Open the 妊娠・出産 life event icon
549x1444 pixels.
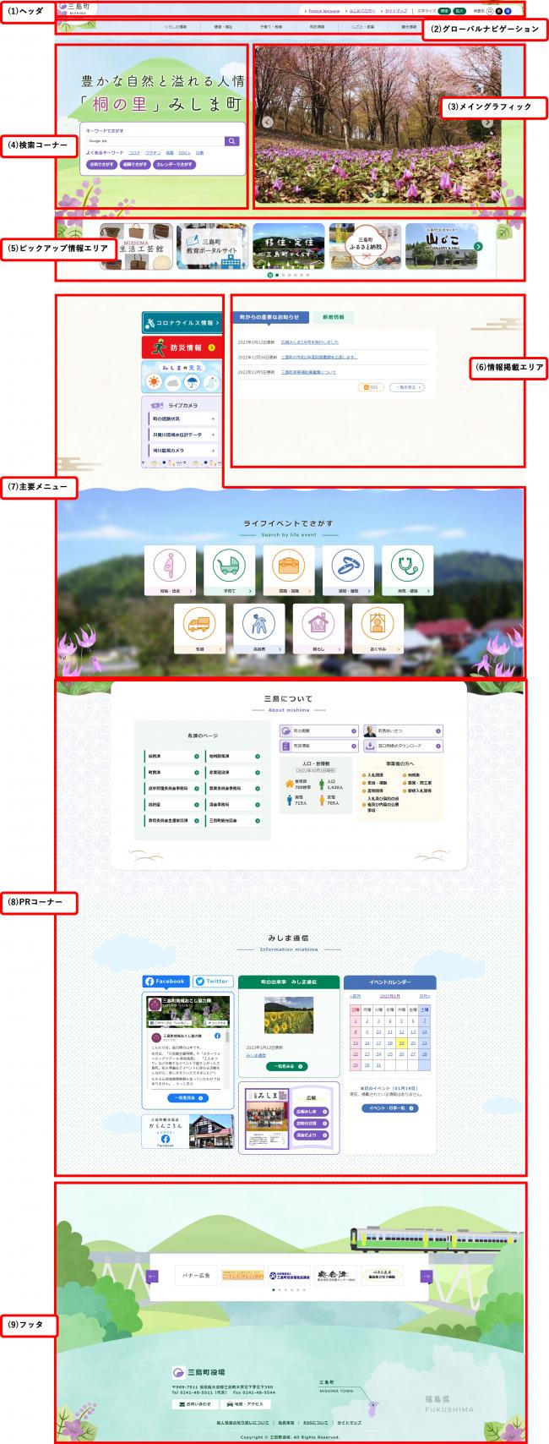170,571
